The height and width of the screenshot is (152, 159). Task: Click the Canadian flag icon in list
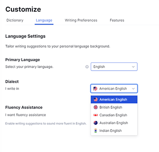(96, 115)
